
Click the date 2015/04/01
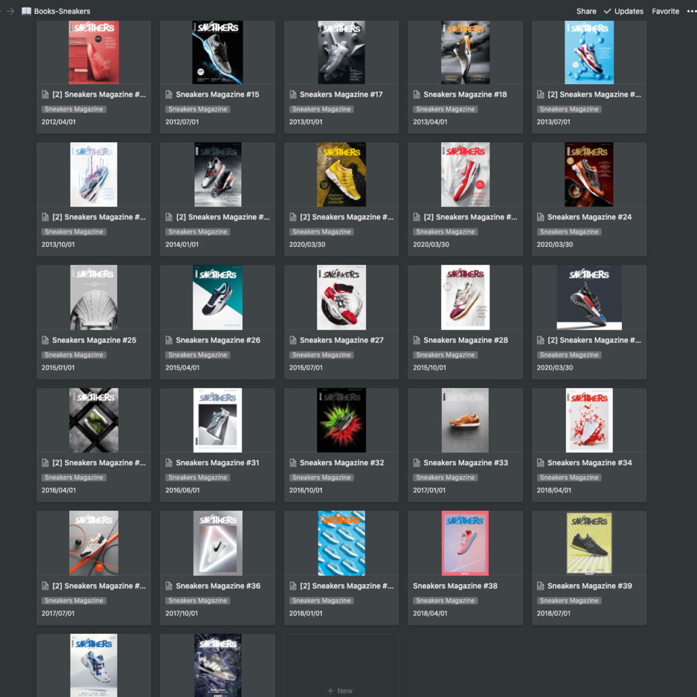182,368
